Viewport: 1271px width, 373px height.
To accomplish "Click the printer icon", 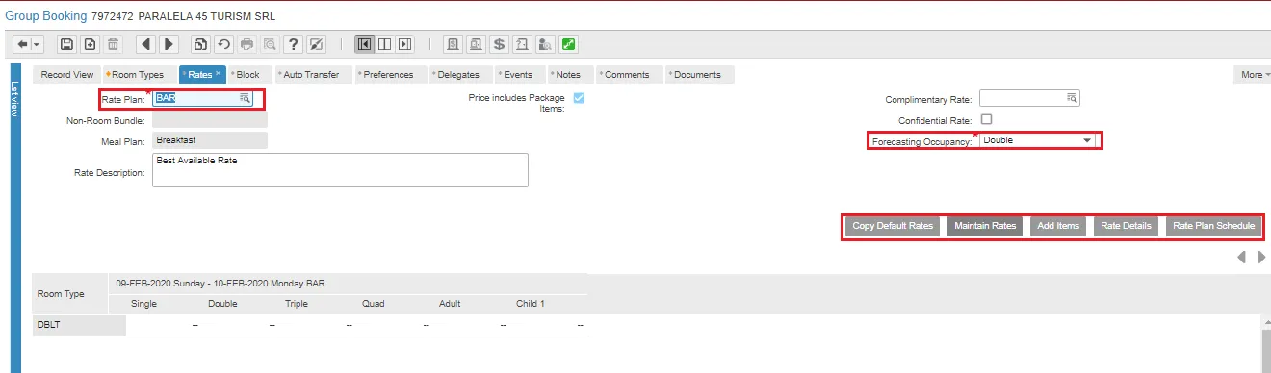I will tap(247, 44).
